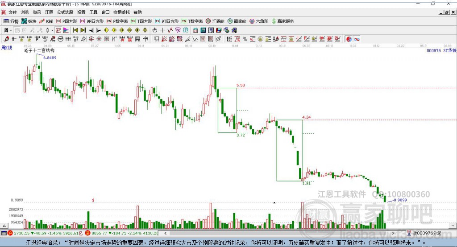
Task: Click the last yellow diamond four-way arrow icon
Action: click(x=145, y=30)
